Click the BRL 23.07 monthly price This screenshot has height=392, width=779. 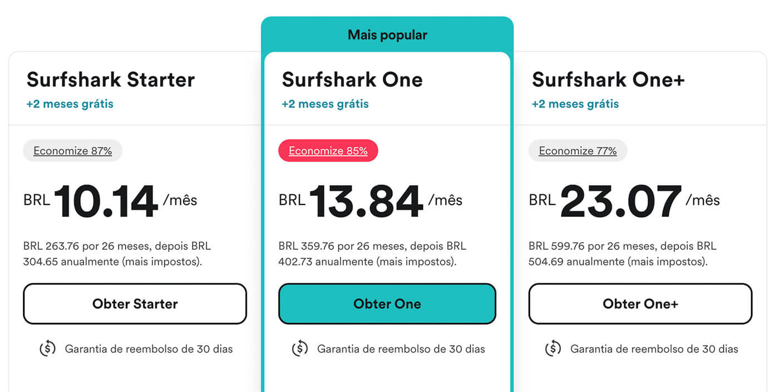pos(624,201)
